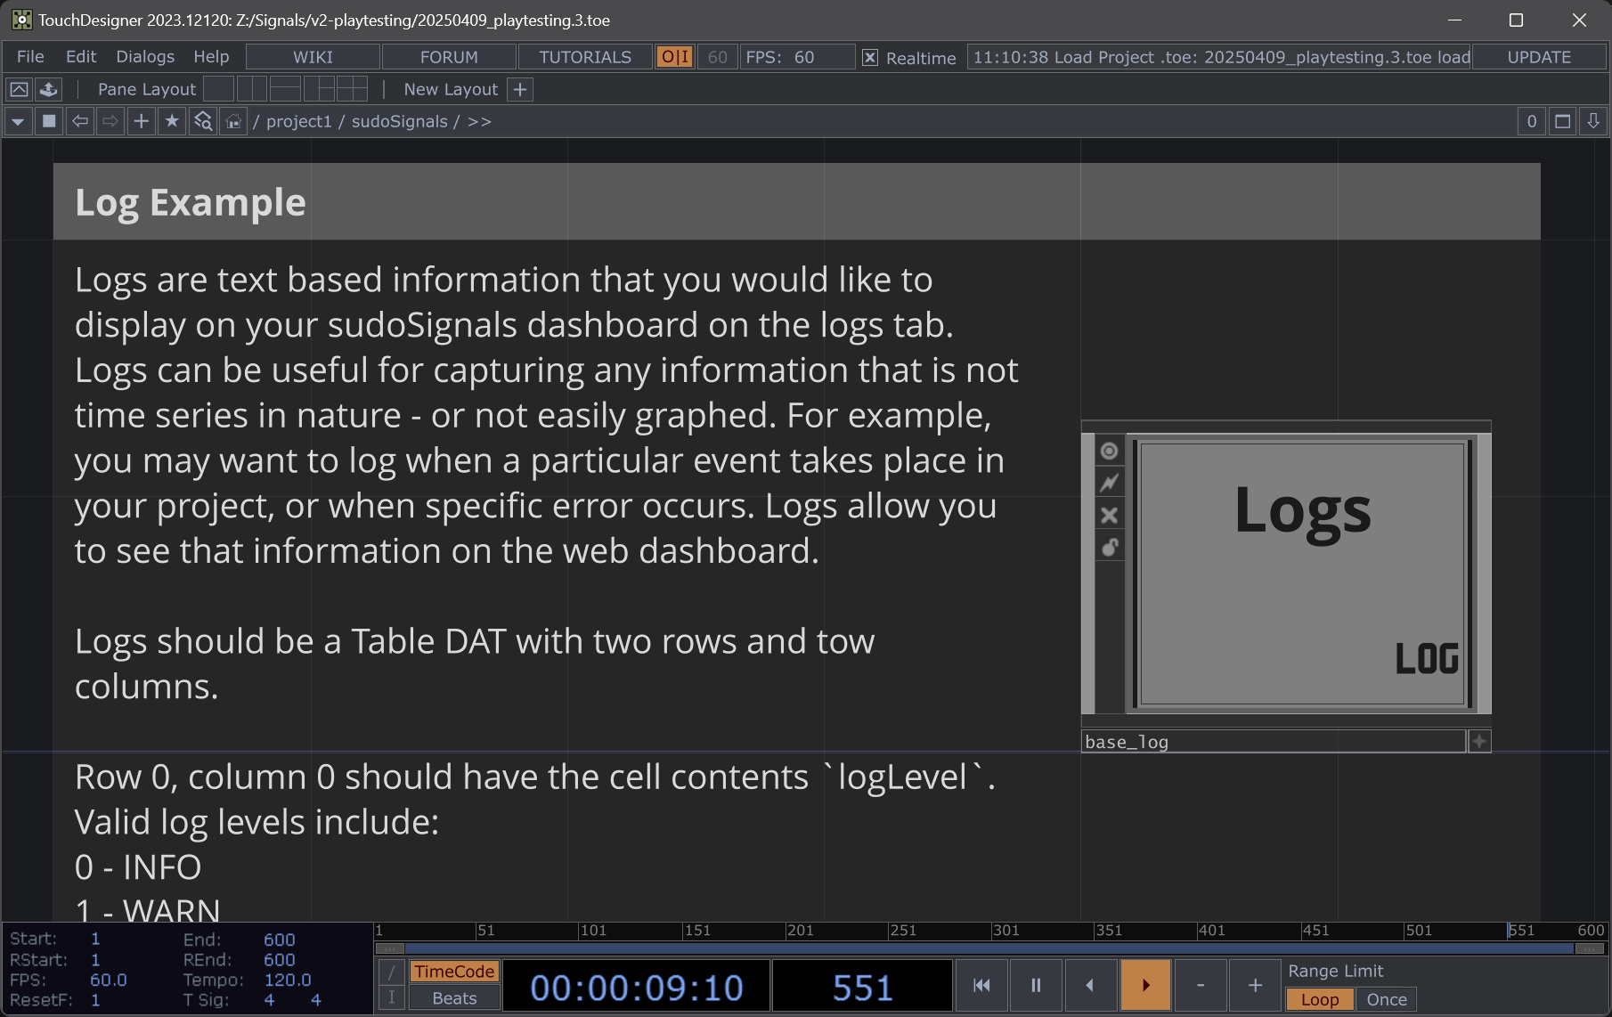Click the timeline FPS 60.0 value
This screenshot has width=1612, height=1017.
(x=109, y=980)
